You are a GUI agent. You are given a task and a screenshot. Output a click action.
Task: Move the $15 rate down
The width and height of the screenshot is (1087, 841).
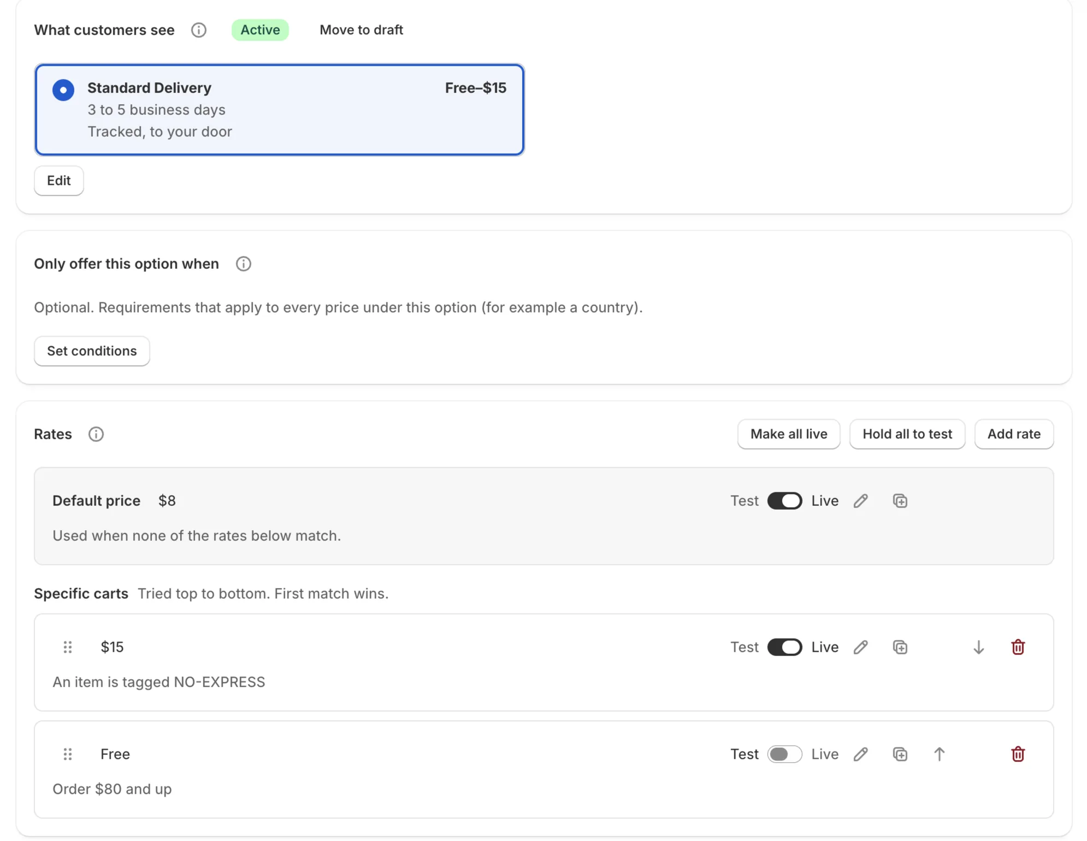pyautogui.click(x=979, y=647)
